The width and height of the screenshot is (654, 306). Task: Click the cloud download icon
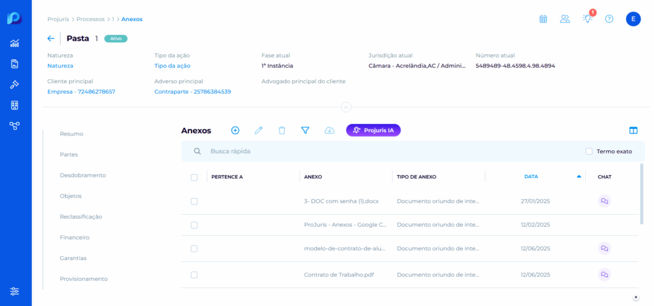[330, 130]
